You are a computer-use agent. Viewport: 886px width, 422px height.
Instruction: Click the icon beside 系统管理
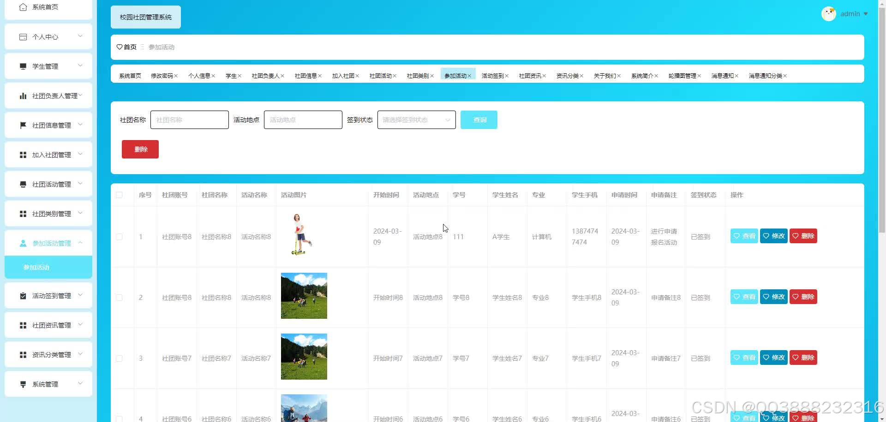(23, 384)
